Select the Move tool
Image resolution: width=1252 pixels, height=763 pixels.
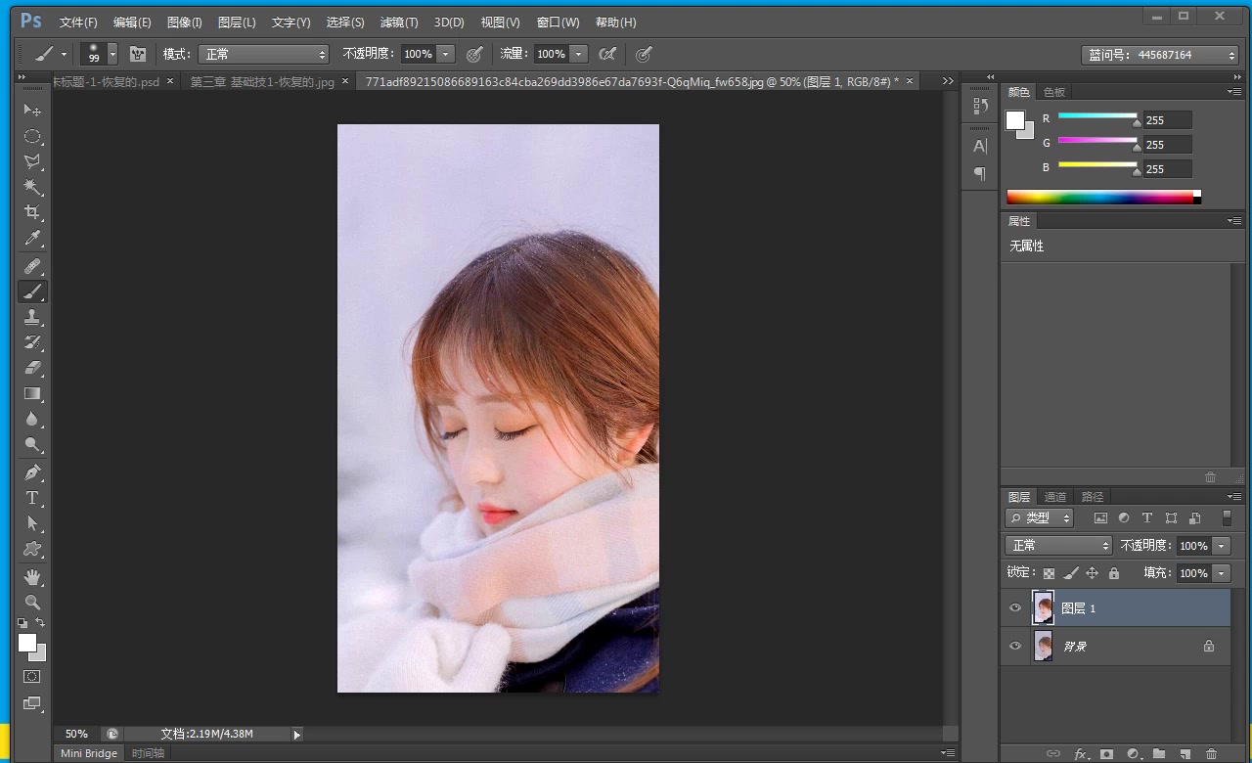pos(32,111)
